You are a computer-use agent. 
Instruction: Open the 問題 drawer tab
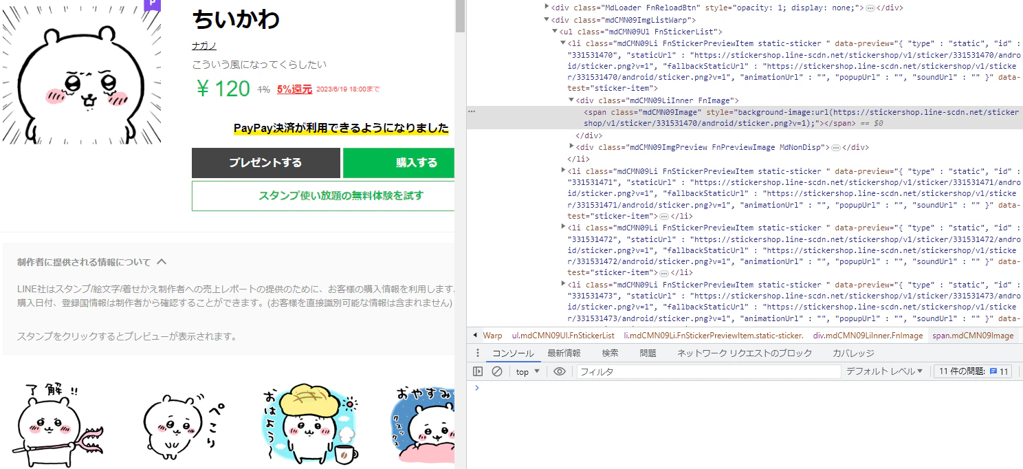point(648,353)
